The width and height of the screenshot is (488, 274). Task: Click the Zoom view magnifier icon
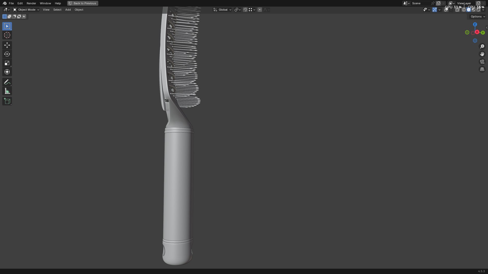click(482, 46)
